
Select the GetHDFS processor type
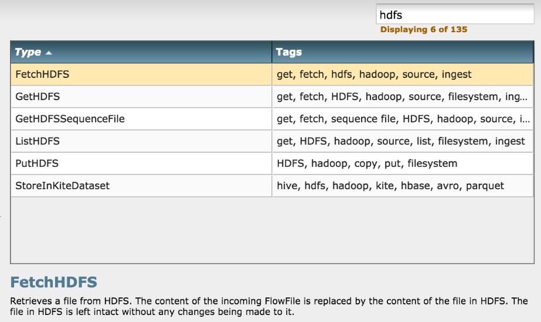pos(38,97)
